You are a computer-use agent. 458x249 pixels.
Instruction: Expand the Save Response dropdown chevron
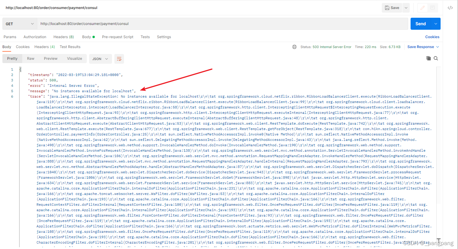(438, 47)
